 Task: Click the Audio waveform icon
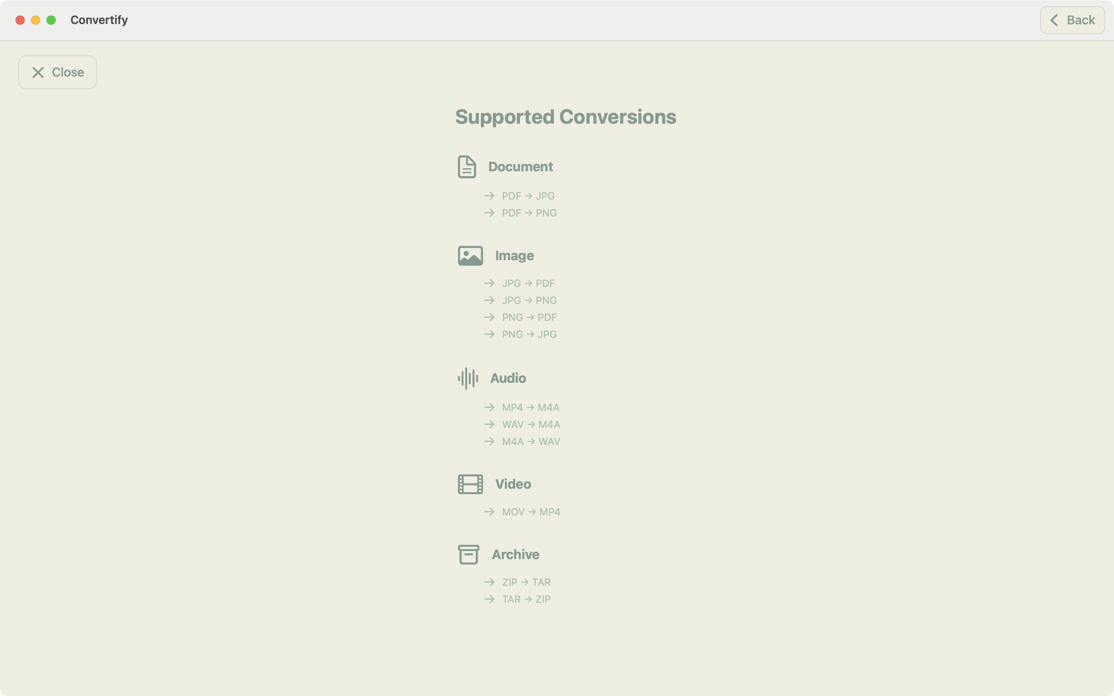pos(468,379)
